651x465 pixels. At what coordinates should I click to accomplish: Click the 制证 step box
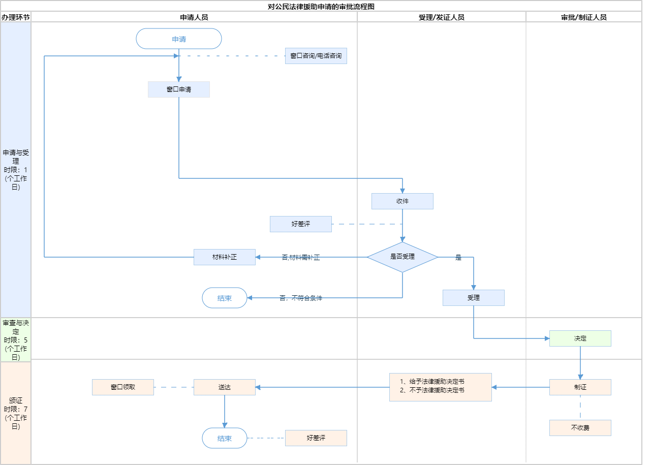pyautogui.click(x=580, y=387)
